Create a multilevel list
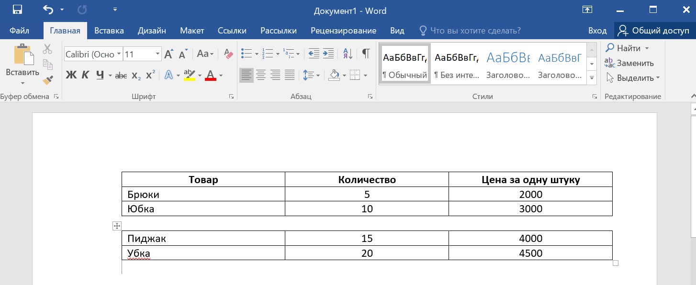The image size is (696, 285). pos(289,54)
